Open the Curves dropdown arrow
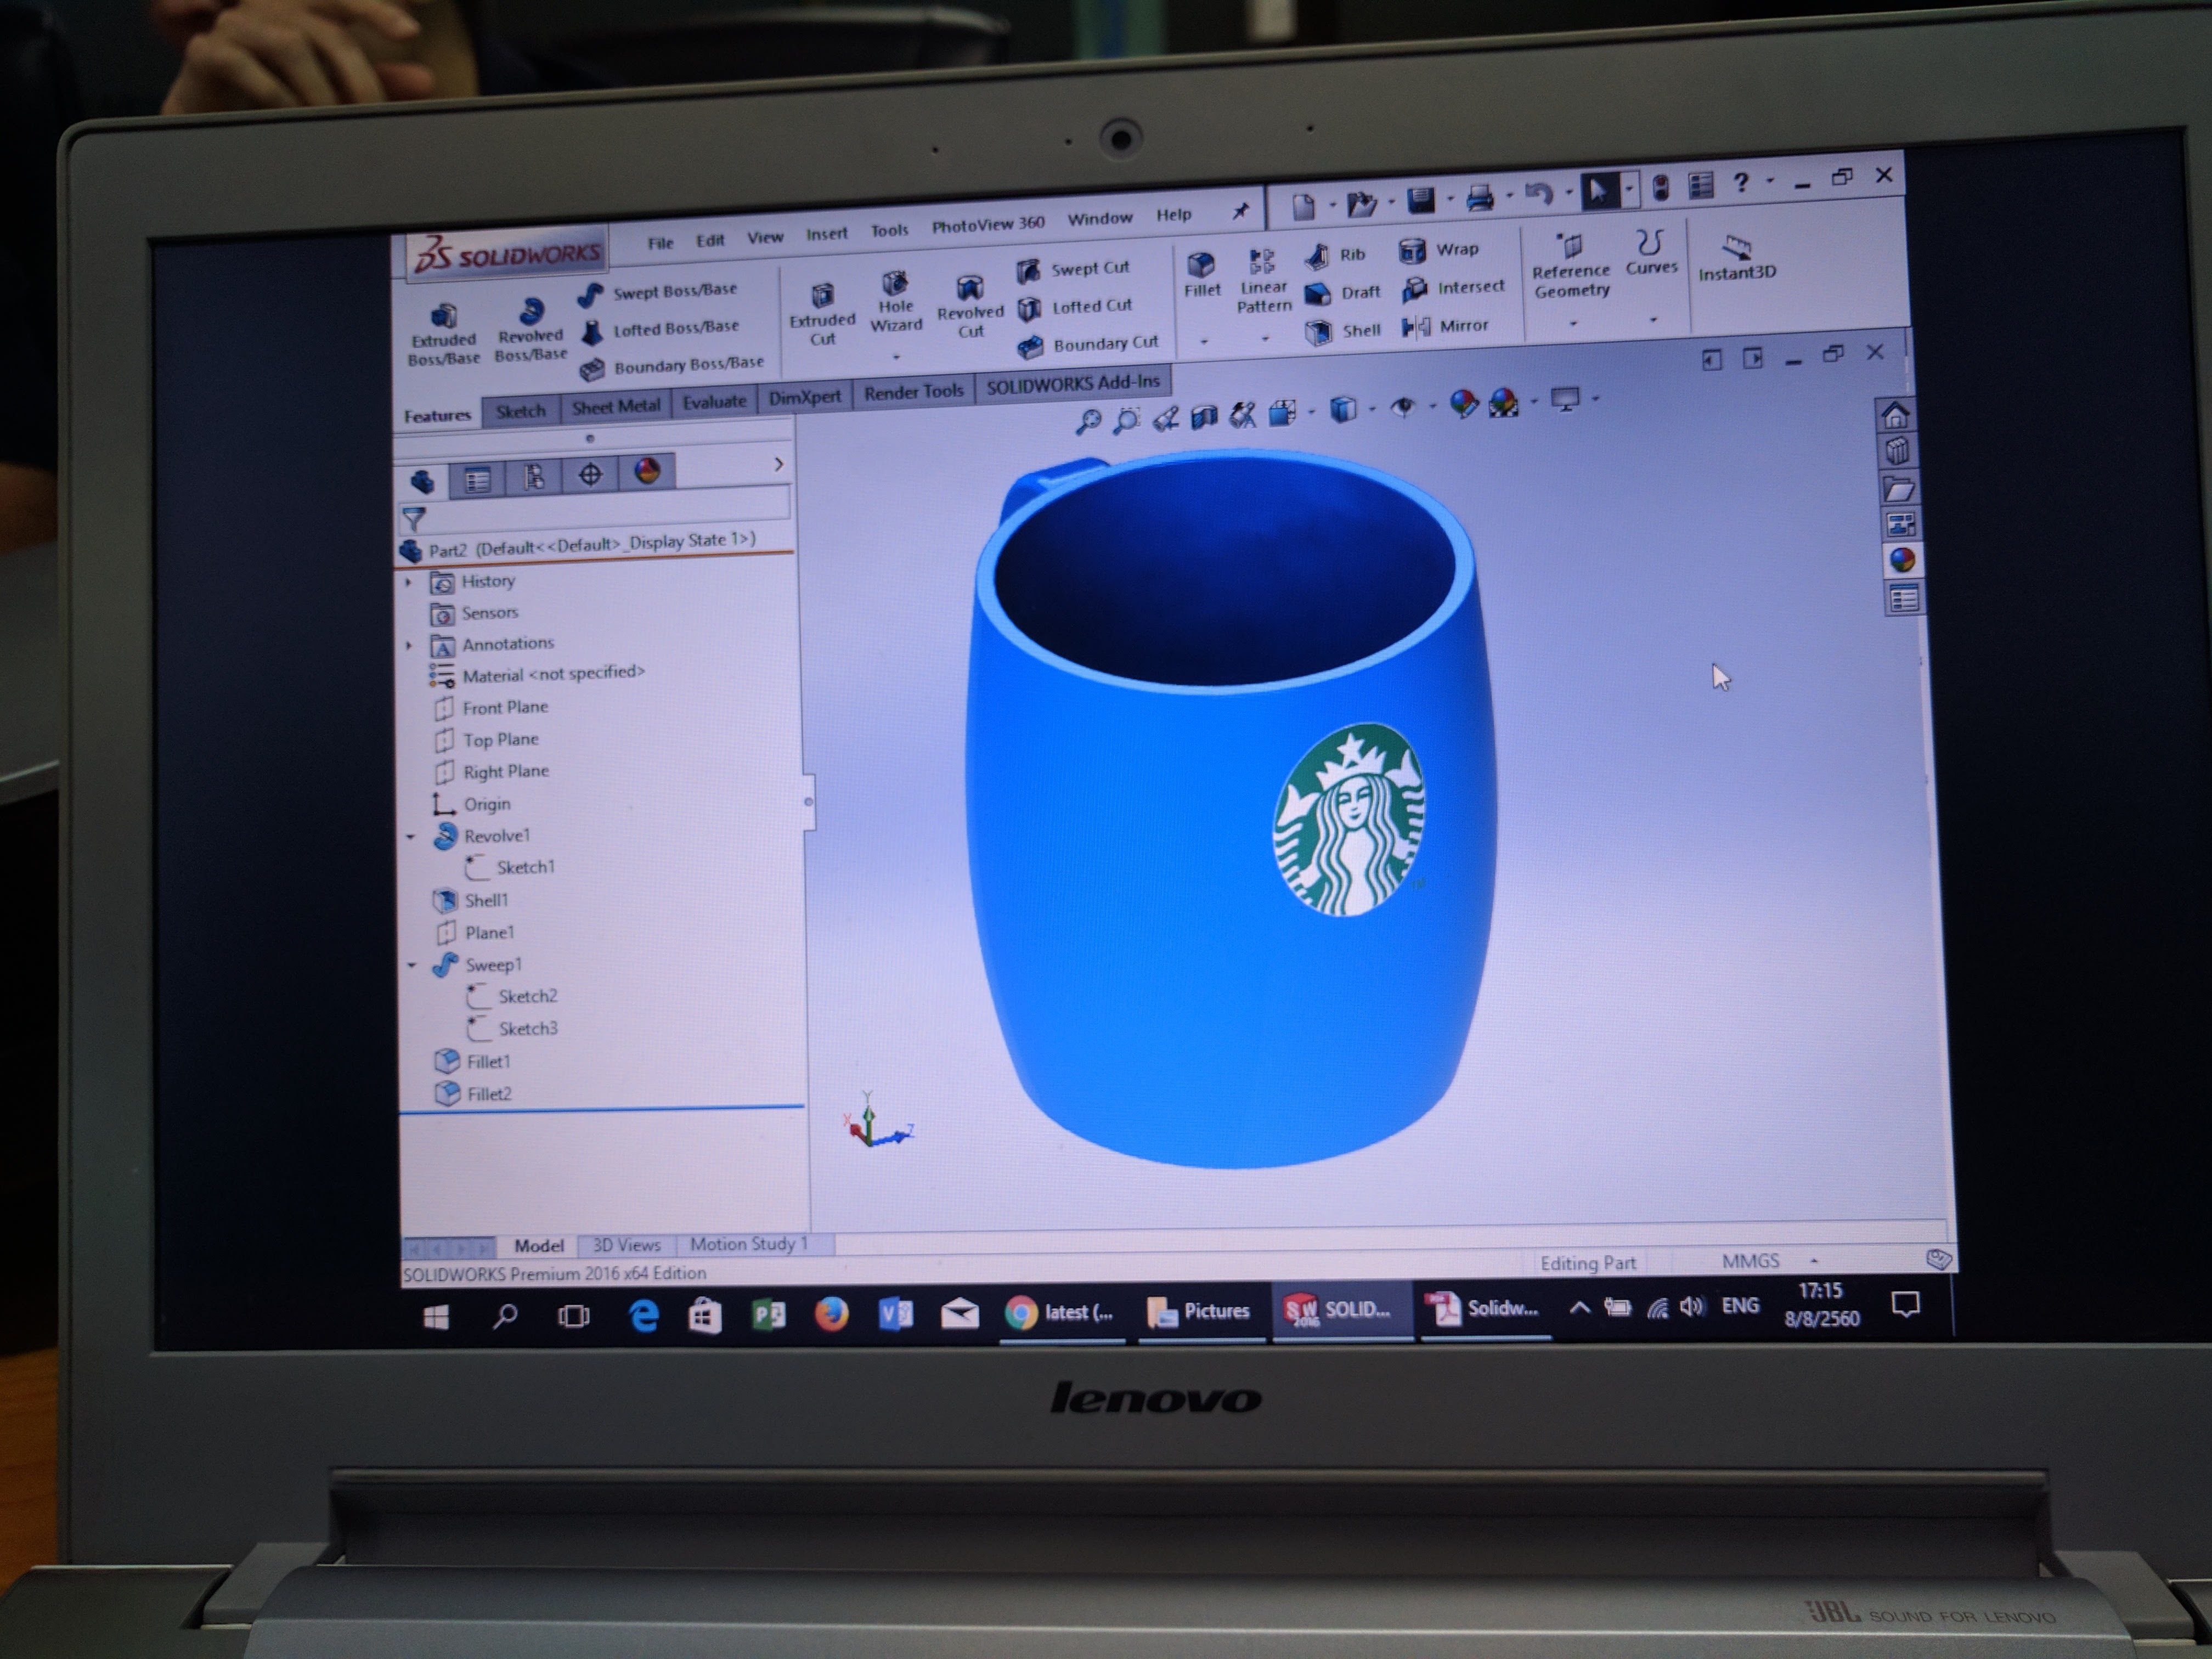This screenshot has height=1659, width=2212. point(1653,320)
